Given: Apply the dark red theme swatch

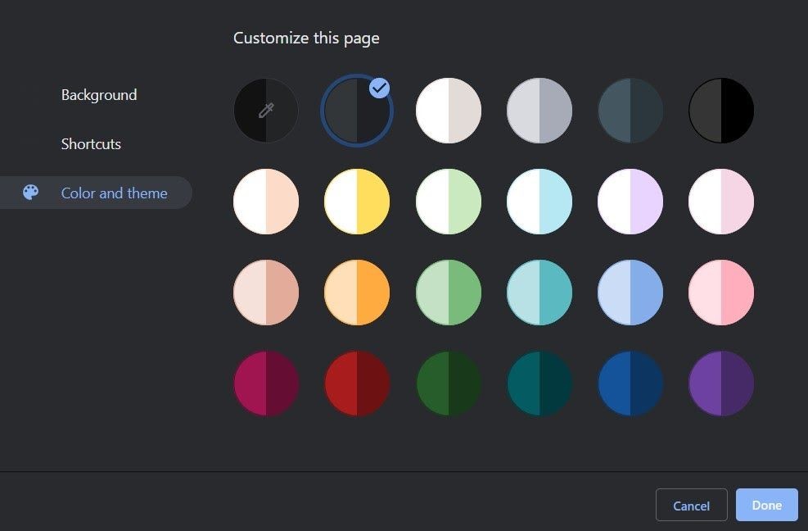Looking at the screenshot, I should (x=357, y=383).
